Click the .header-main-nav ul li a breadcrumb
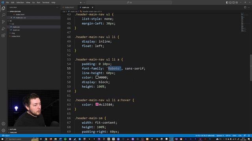252x141 pixels. pyautogui.click(x=92, y=11)
